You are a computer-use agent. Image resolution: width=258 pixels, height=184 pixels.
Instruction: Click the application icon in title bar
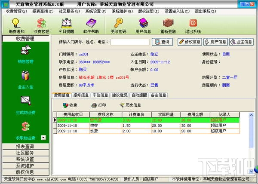click(x=6, y=4)
